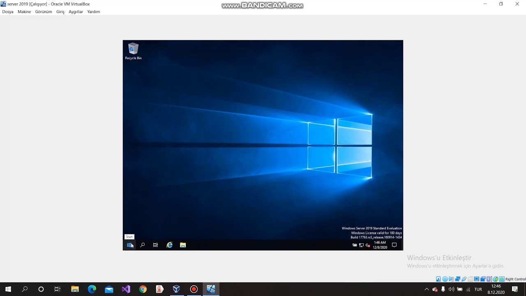Select the Recycle Bin icon in the VM
This screenshot has height=296, width=526.
pos(133,51)
